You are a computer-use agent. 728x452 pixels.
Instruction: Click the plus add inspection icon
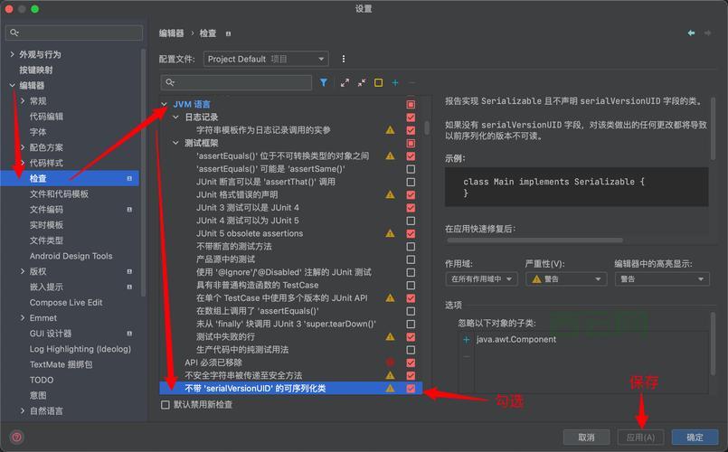point(395,82)
